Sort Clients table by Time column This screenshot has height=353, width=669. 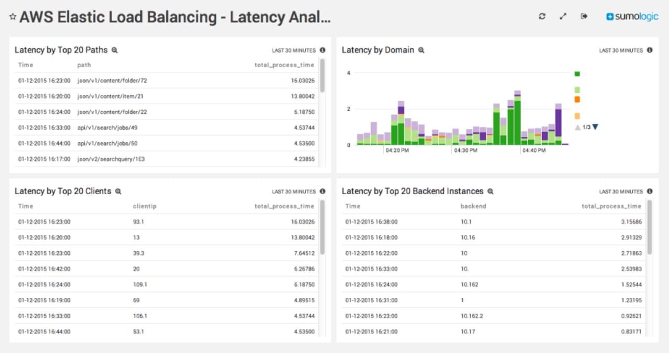(26, 206)
